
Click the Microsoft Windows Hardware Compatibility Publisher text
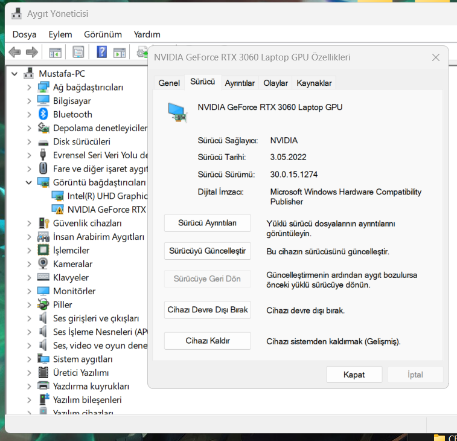[346, 196]
